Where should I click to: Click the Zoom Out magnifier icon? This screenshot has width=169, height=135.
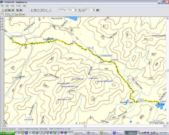83,10
